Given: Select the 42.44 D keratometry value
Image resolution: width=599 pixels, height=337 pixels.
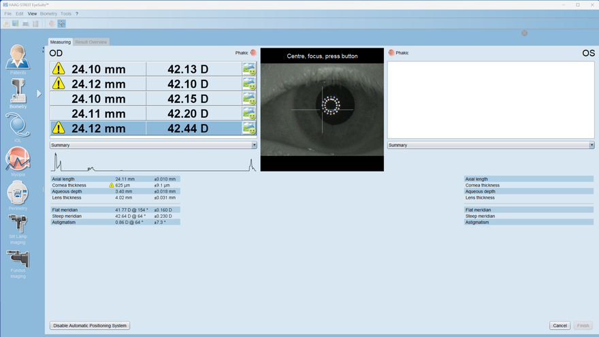Looking at the screenshot, I should click(x=188, y=129).
